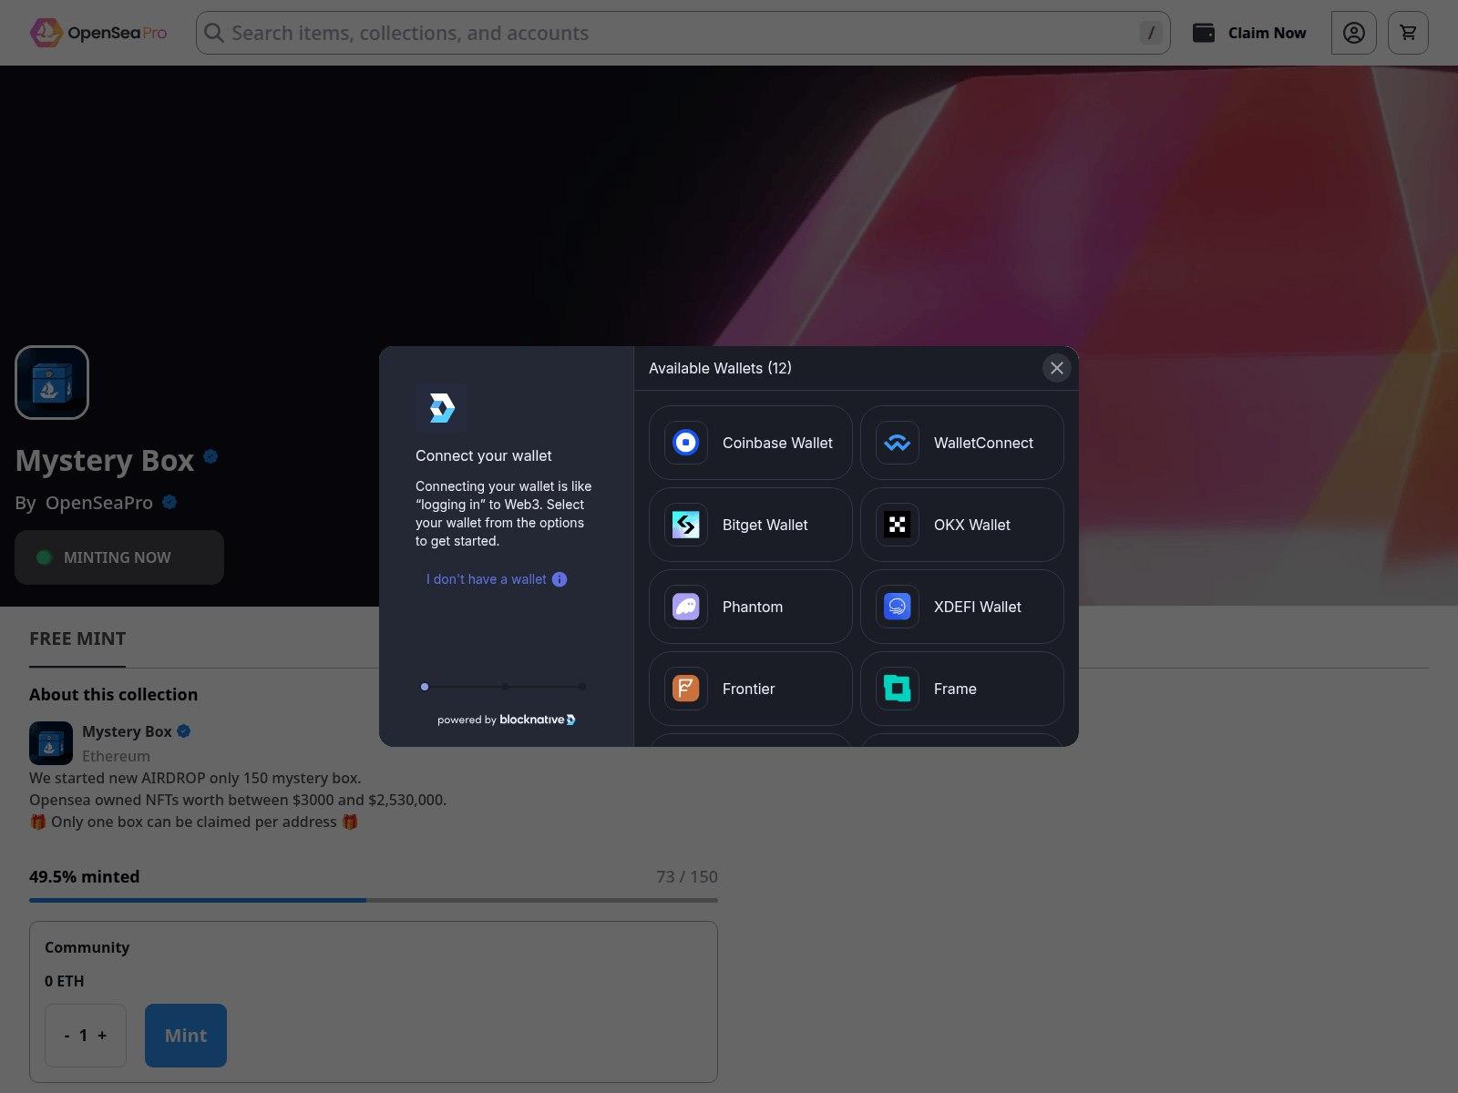Click the Bitget Wallet logo icon
The image size is (1458, 1093).
[x=686, y=525]
